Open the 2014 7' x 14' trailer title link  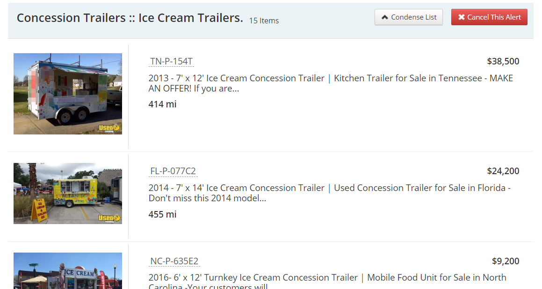click(x=237, y=188)
